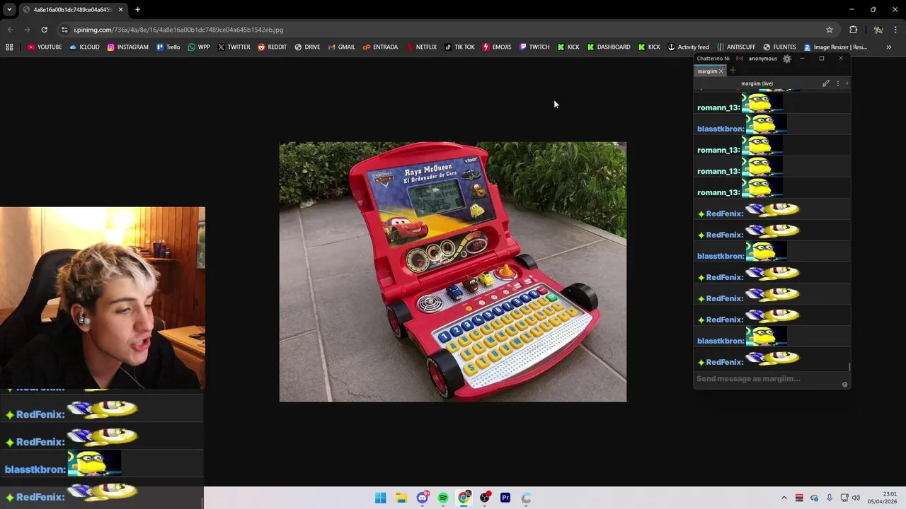Image resolution: width=906 pixels, height=509 pixels.
Task: Click the margiim (live) channel header
Action: [757, 83]
